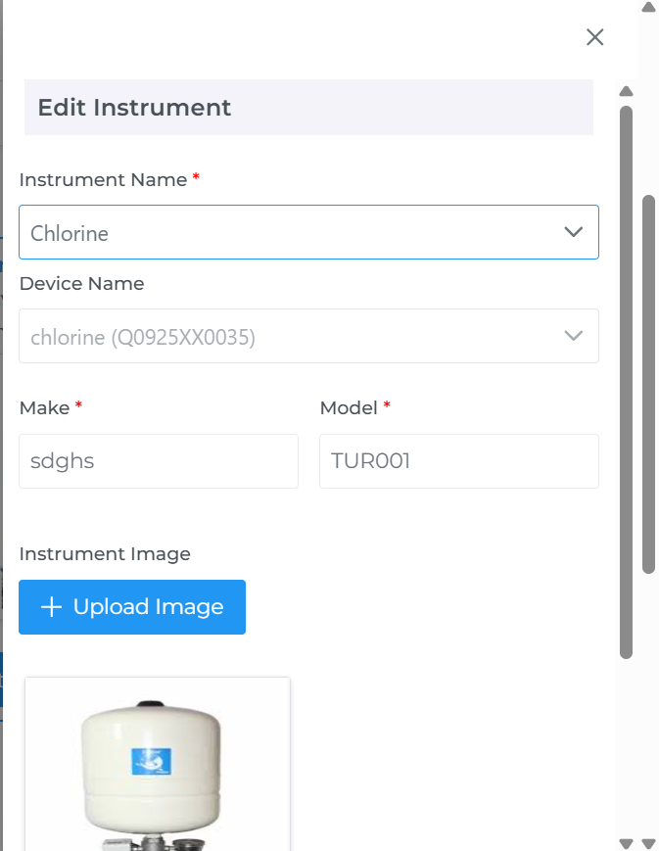
Task: Click the inner panel scrollbar down arrow
Action: (627, 843)
